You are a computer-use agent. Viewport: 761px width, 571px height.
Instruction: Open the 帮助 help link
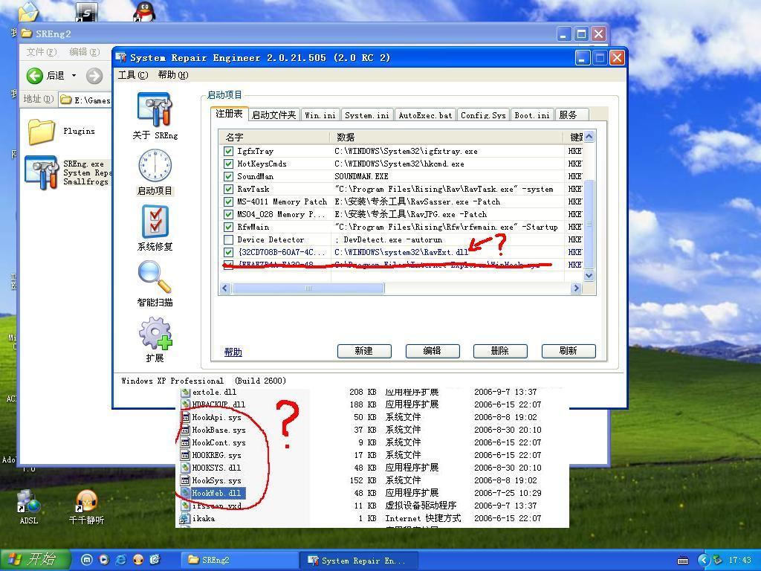[x=233, y=352]
